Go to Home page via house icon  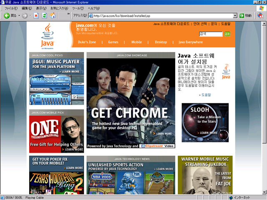(x=53, y=16)
